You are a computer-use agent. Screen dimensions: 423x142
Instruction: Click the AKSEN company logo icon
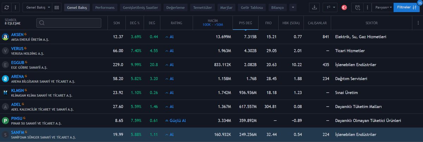5,37
